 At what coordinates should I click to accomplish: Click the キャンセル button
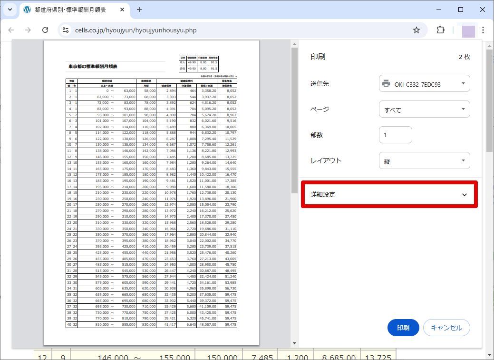click(446, 328)
